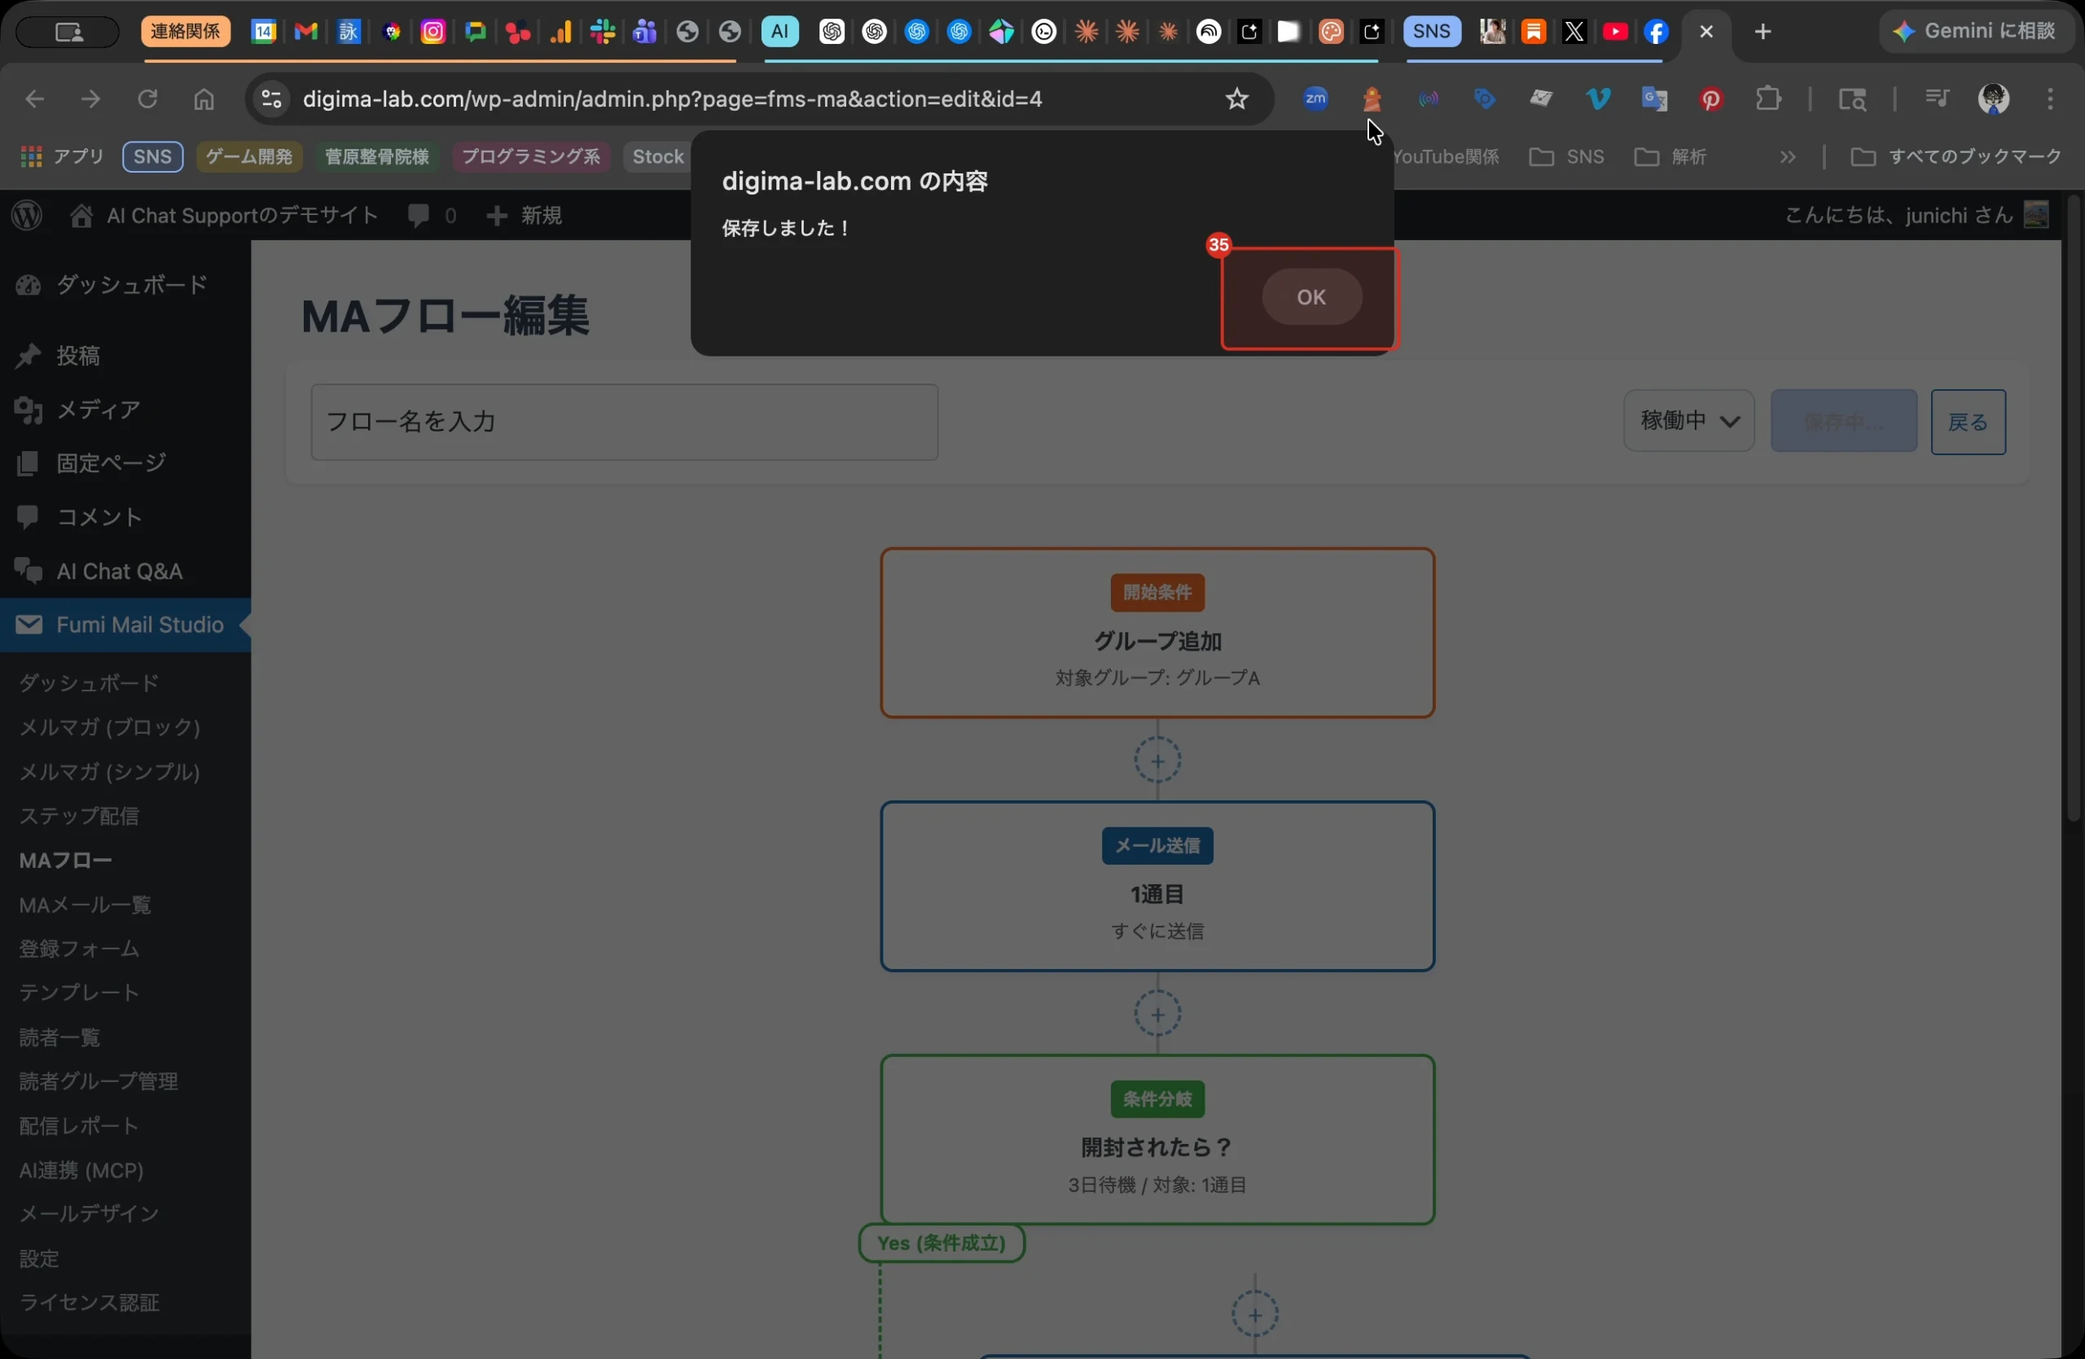This screenshot has width=2085, height=1359.
Task: Switch to the Slack tab
Action: tap(603, 32)
